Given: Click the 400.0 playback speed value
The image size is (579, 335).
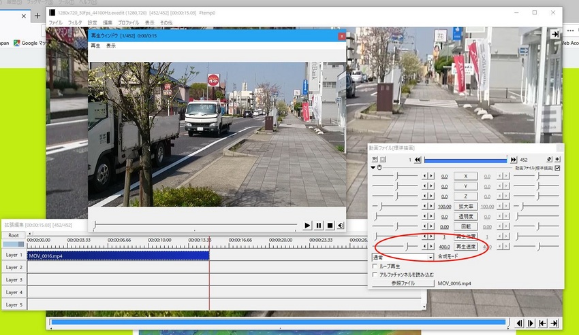Looking at the screenshot, I should (444, 247).
